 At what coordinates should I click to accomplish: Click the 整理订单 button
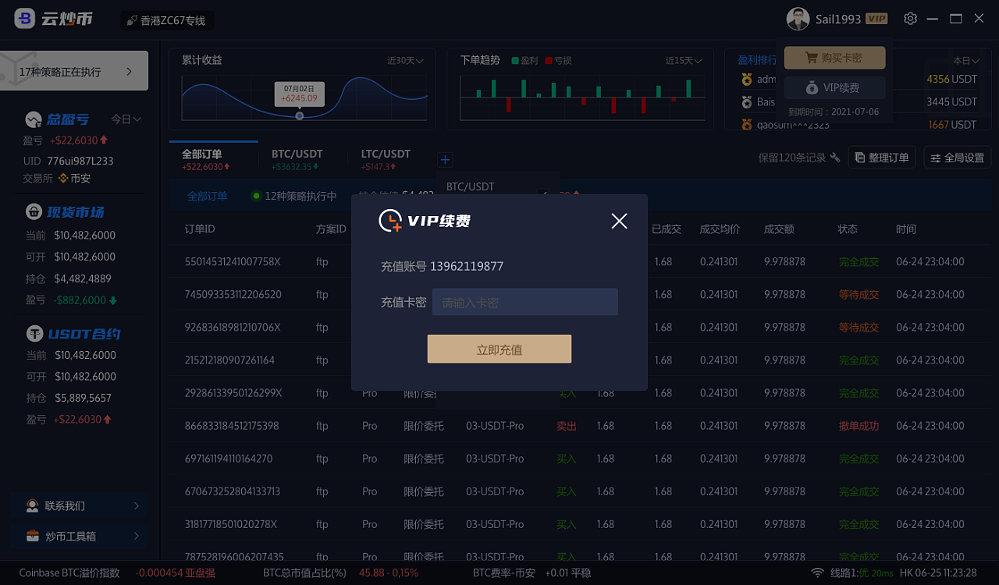pos(882,158)
